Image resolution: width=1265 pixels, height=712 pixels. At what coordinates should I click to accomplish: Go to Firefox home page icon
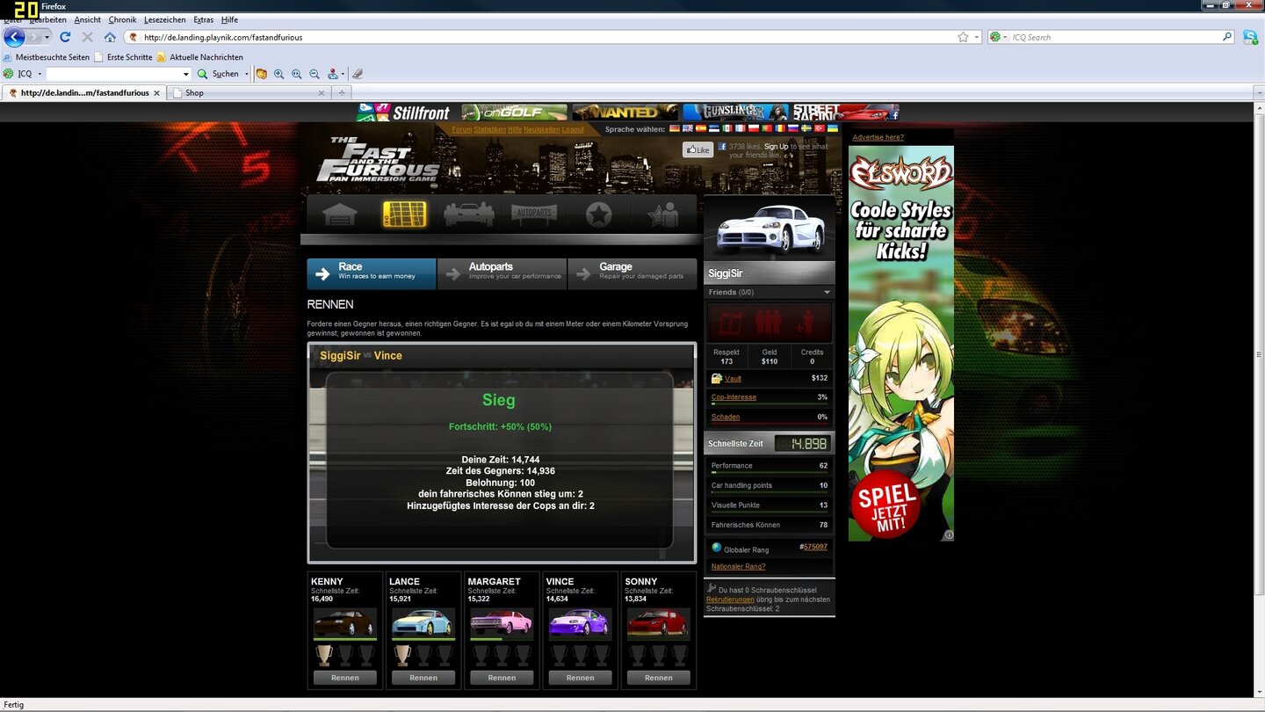[x=110, y=37]
